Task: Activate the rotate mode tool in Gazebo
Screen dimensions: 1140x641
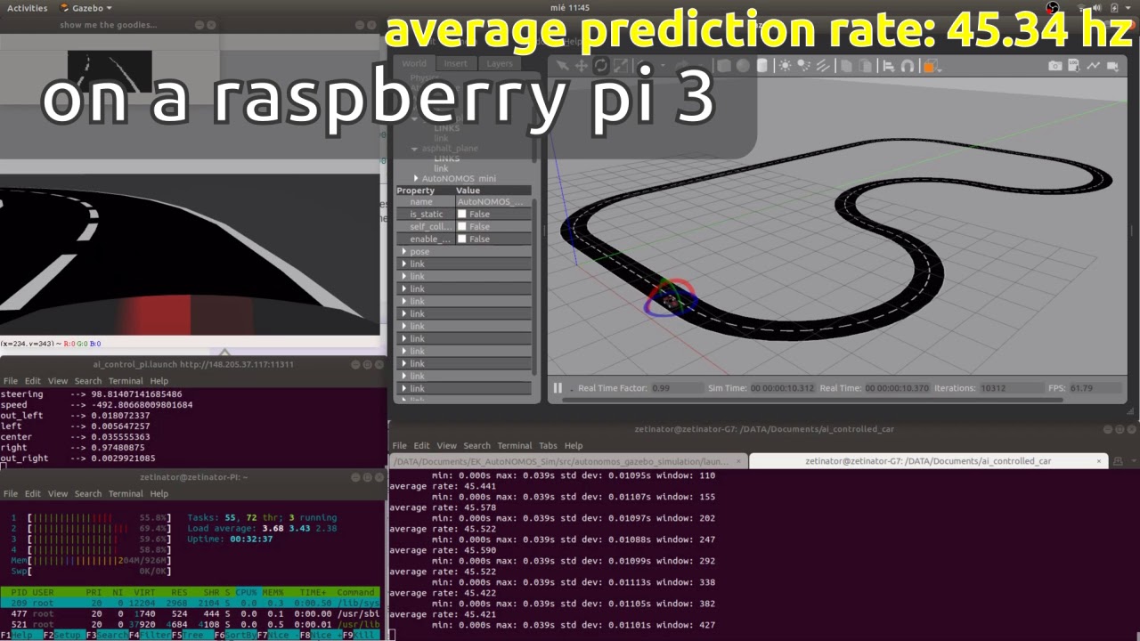Action: pyautogui.click(x=601, y=65)
